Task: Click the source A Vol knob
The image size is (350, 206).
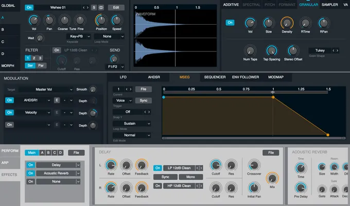Action: (x=34, y=21)
